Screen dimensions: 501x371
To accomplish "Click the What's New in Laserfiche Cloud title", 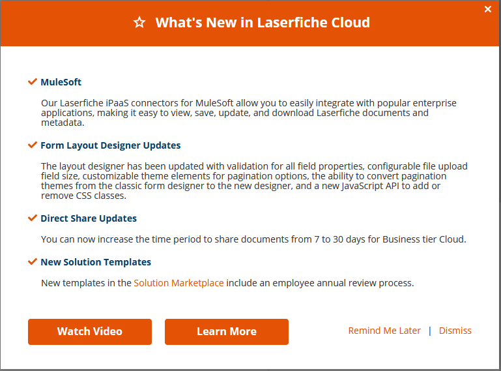I will point(263,23).
